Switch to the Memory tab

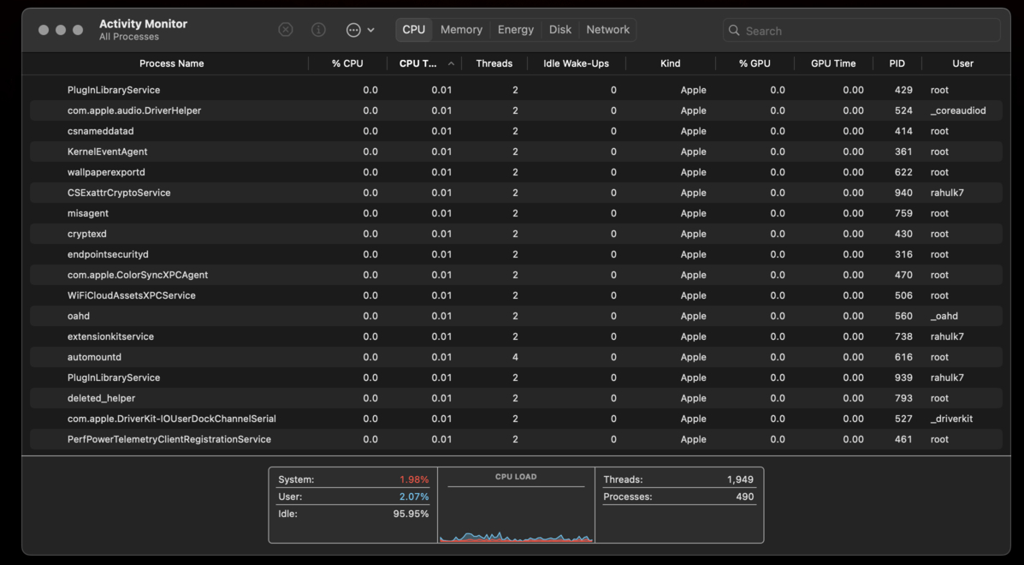461,30
